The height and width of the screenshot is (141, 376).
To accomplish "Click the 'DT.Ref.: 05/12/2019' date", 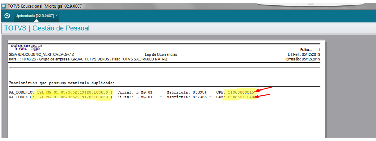I will point(304,54).
